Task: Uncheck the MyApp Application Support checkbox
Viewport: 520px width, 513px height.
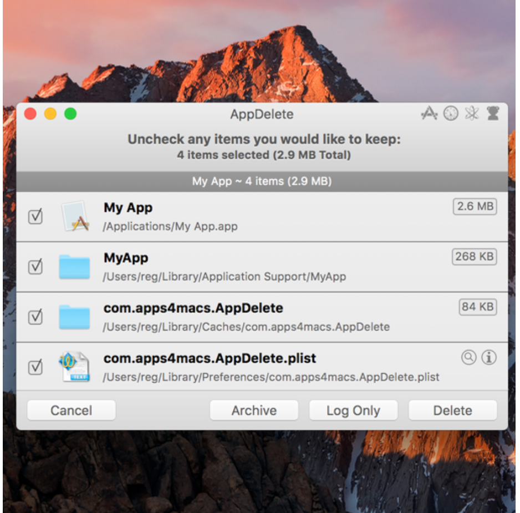Action: (35, 266)
